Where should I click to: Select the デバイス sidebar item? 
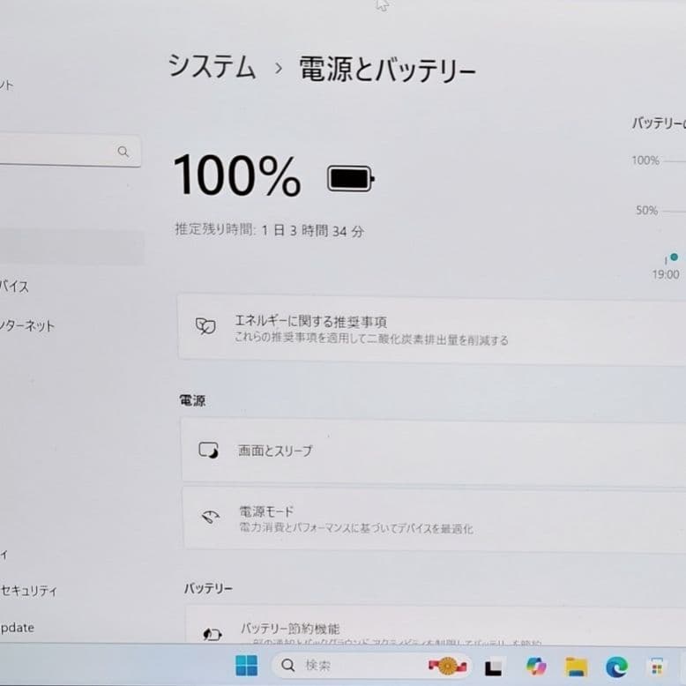pos(14,287)
